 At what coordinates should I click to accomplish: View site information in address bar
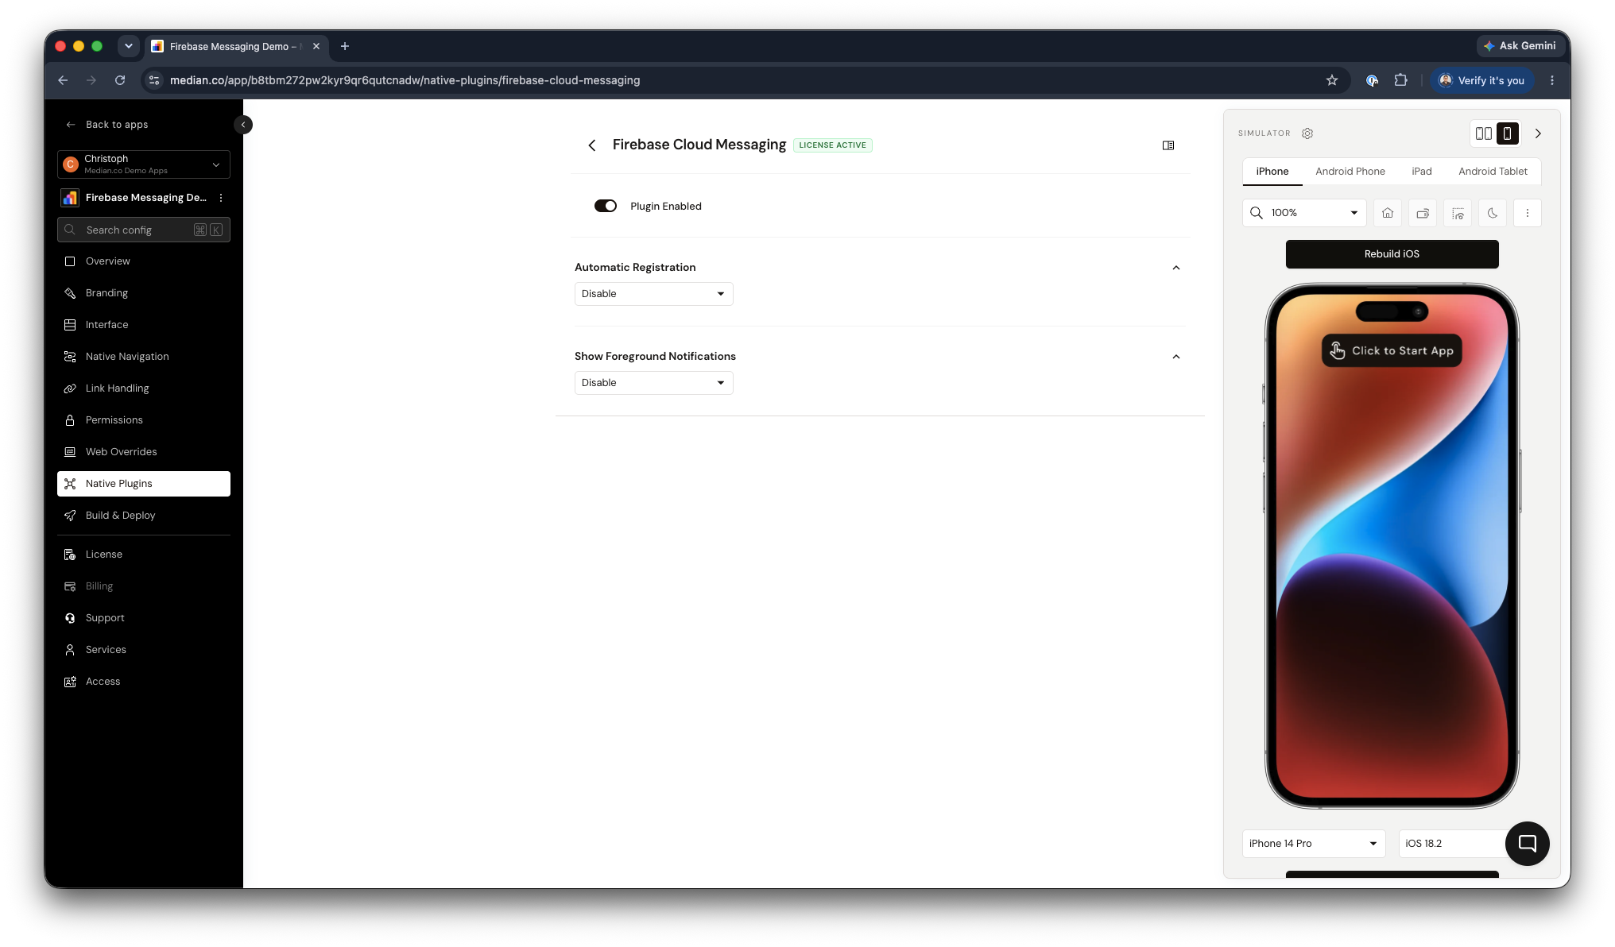coord(154,80)
